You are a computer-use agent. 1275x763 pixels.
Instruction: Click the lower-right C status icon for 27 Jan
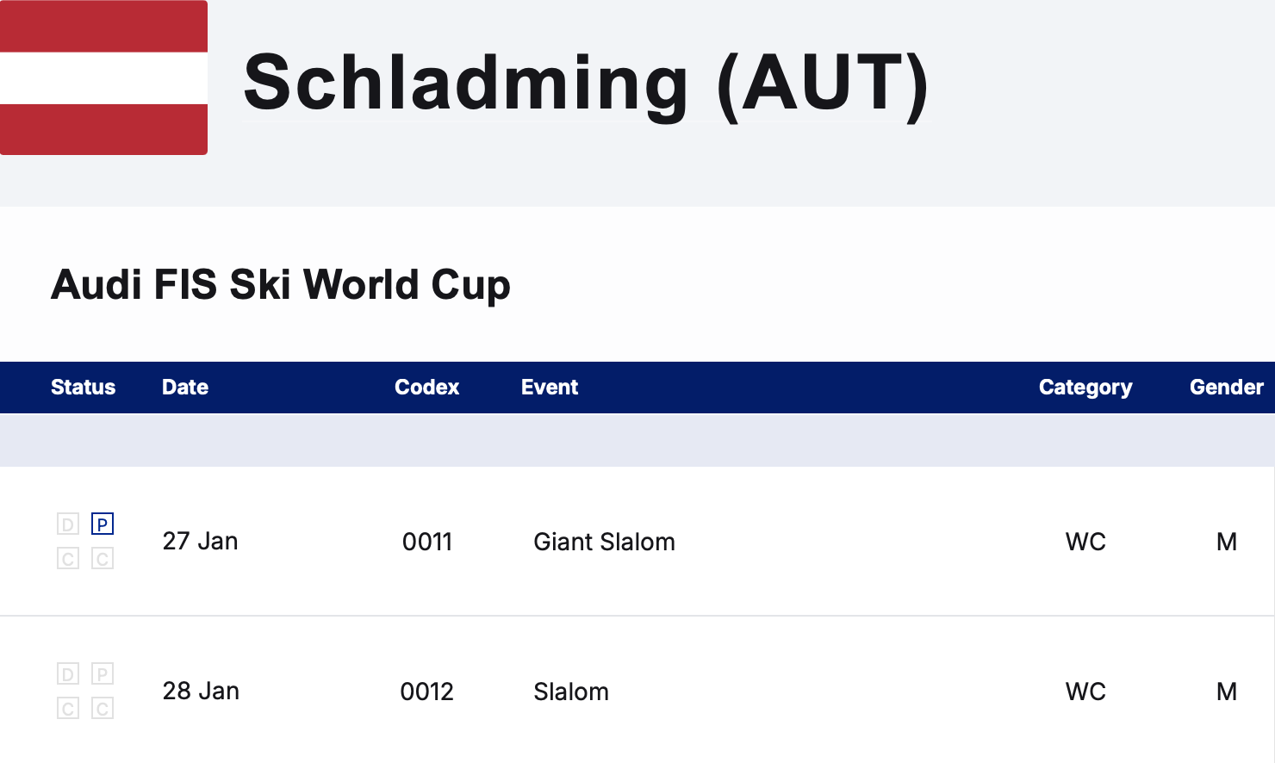point(103,559)
